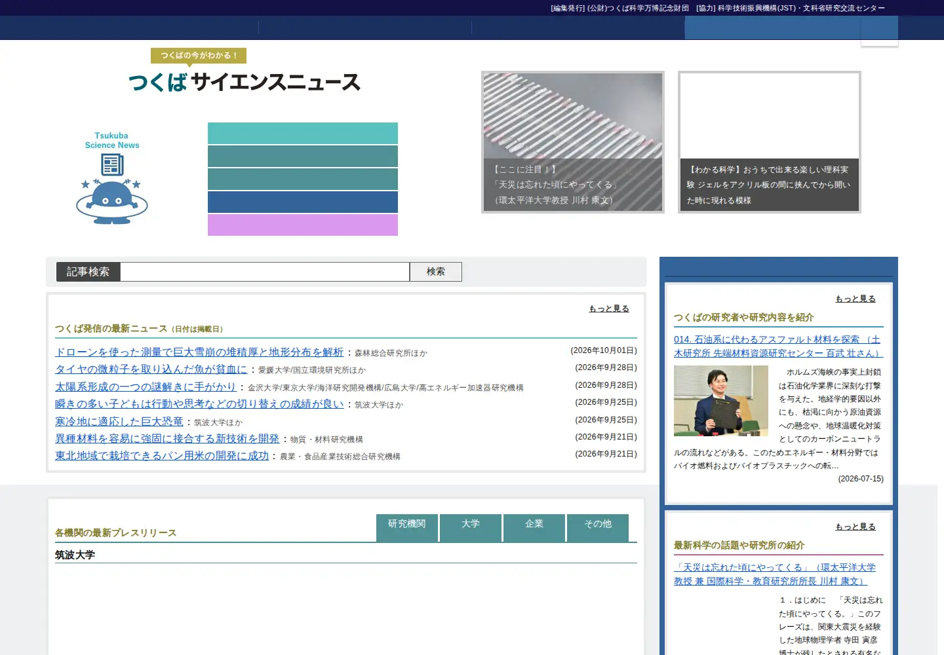944x655 pixels.
Task: Select the 大学 tab
Action: pyautogui.click(x=471, y=528)
